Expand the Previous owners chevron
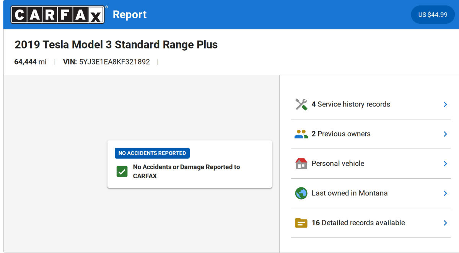Screen dimensions: 459x253 click(x=445, y=134)
